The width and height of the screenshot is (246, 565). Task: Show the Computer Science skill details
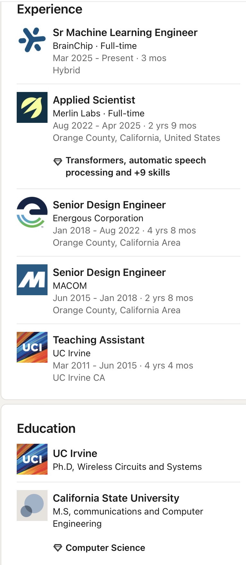click(x=105, y=548)
